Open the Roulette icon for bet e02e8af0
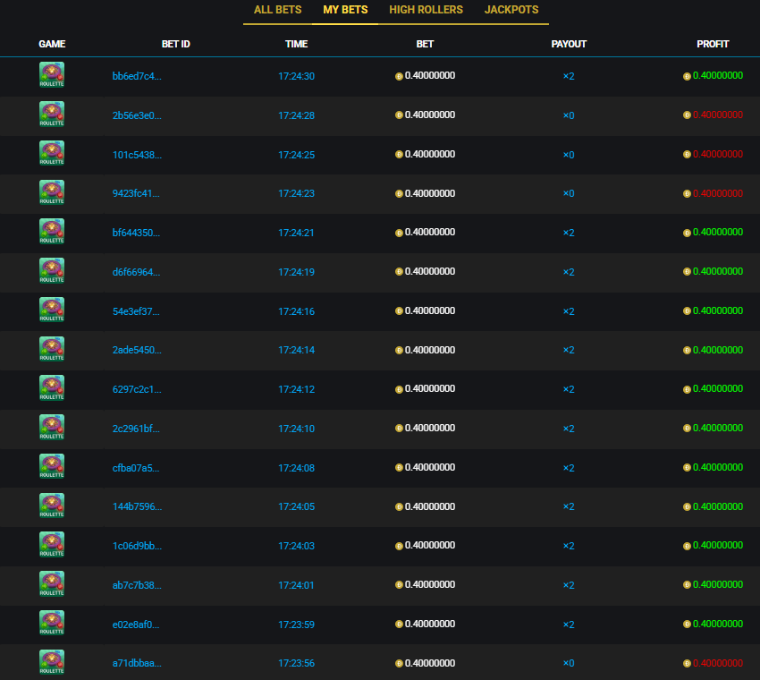This screenshot has width=760, height=680. pyautogui.click(x=52, y=624)
